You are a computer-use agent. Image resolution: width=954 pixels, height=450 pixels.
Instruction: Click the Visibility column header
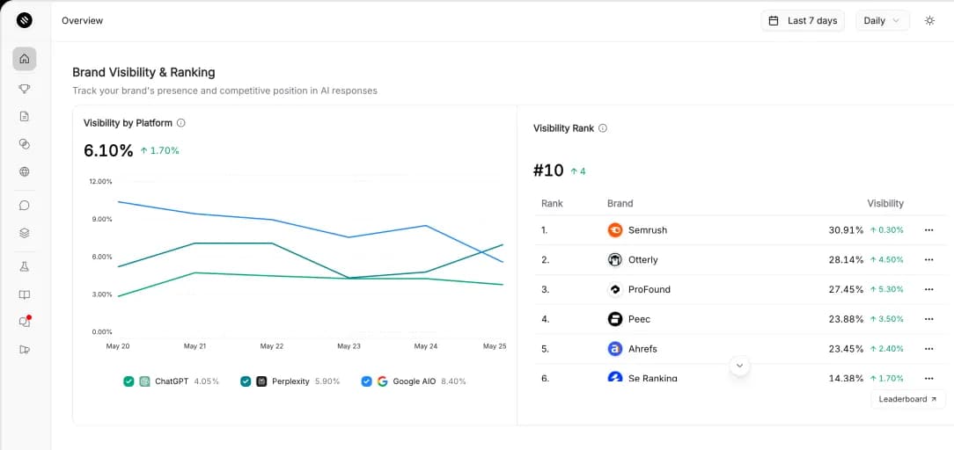click(885, 203)
